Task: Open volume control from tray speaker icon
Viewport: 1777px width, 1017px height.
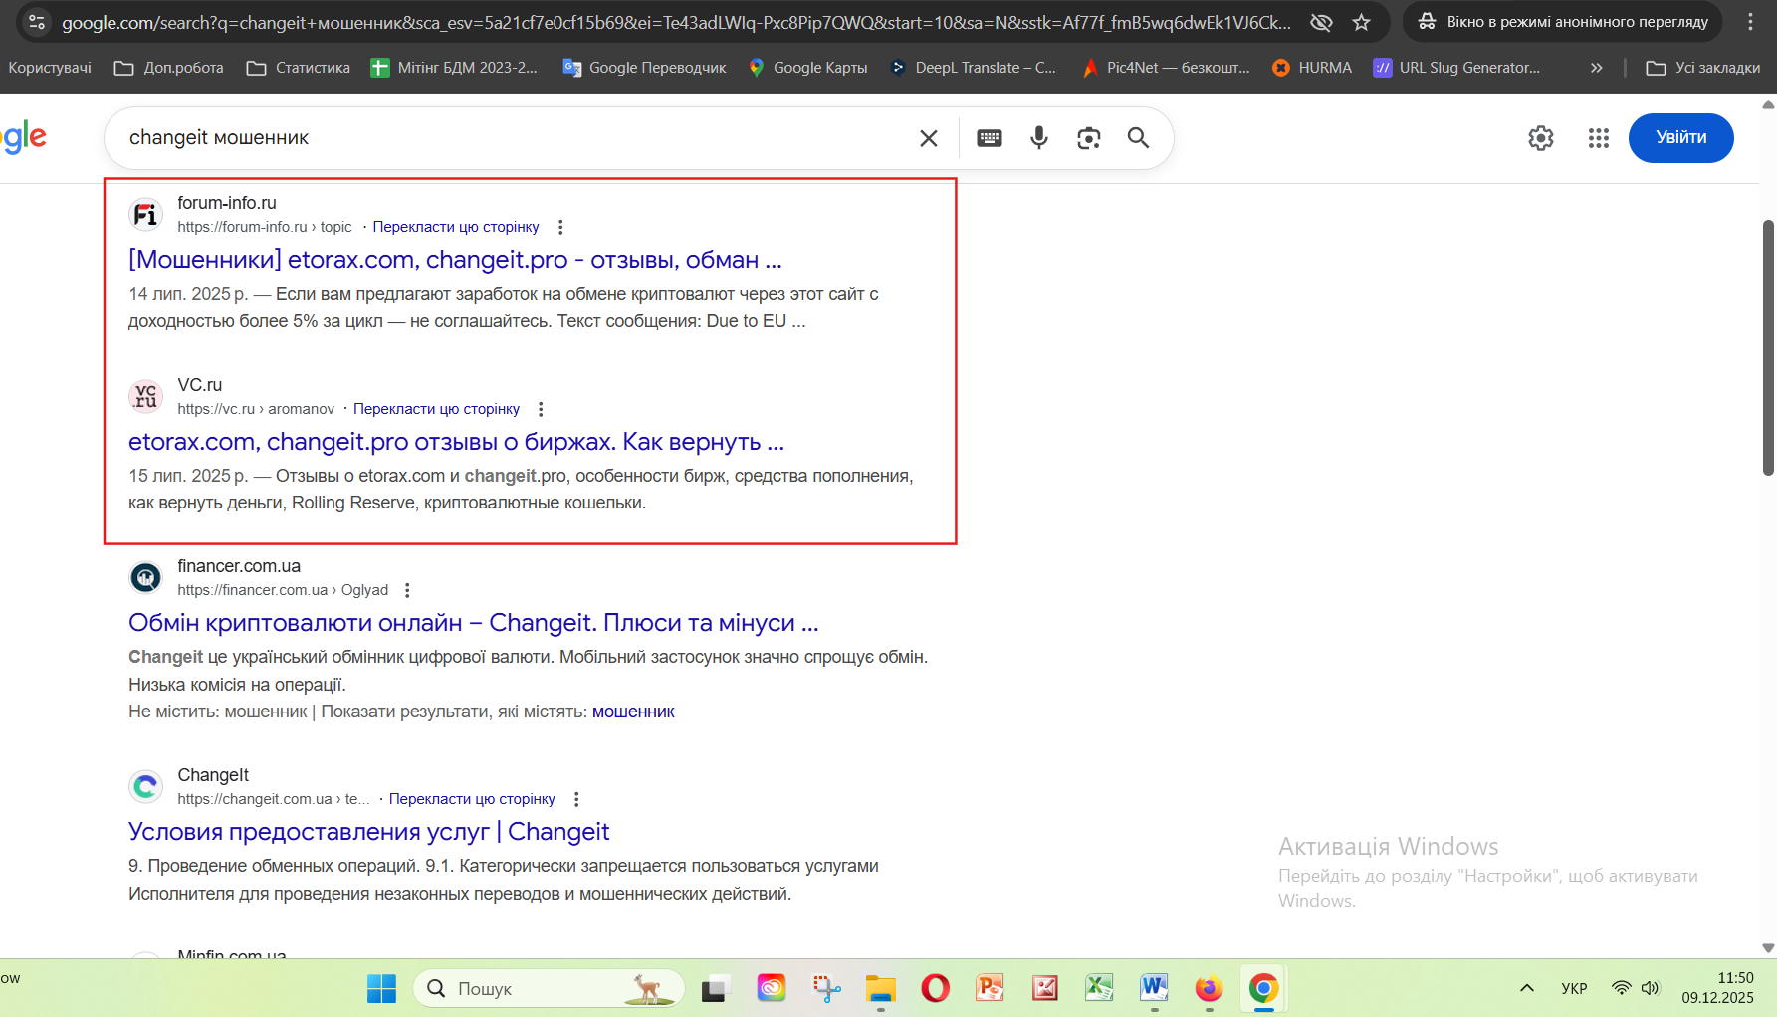Action: click(1650, 988)
